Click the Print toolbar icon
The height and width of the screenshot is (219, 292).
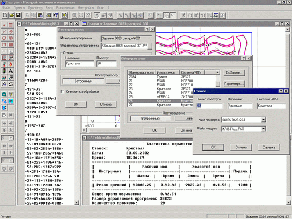point(49,15)
